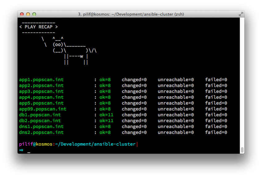The height and width of the screenshot is (178, 262).
Task: Click ok=8 in the app99 row
Action: (x=105, y=109)
